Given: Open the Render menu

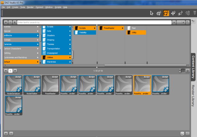Looking at the screenshot, I should [x=30, y=7].
